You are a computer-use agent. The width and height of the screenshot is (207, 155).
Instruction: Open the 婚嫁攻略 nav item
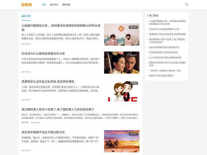[66, 5]
